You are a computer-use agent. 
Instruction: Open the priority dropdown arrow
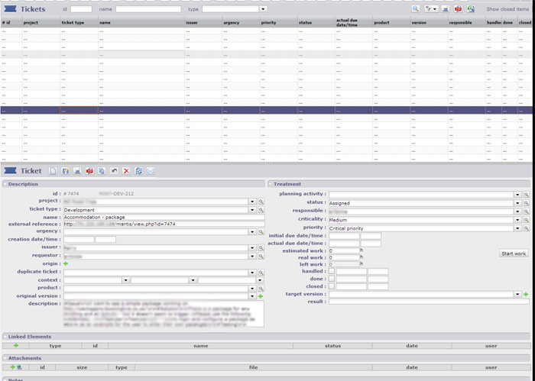point(517,228)
